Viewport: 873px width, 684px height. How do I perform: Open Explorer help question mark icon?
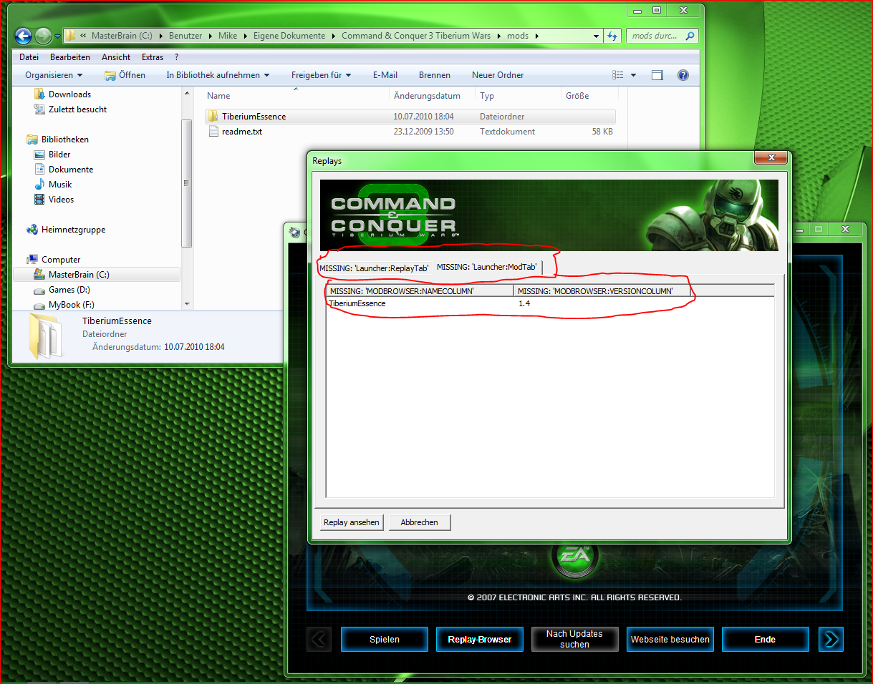[683, 75]
